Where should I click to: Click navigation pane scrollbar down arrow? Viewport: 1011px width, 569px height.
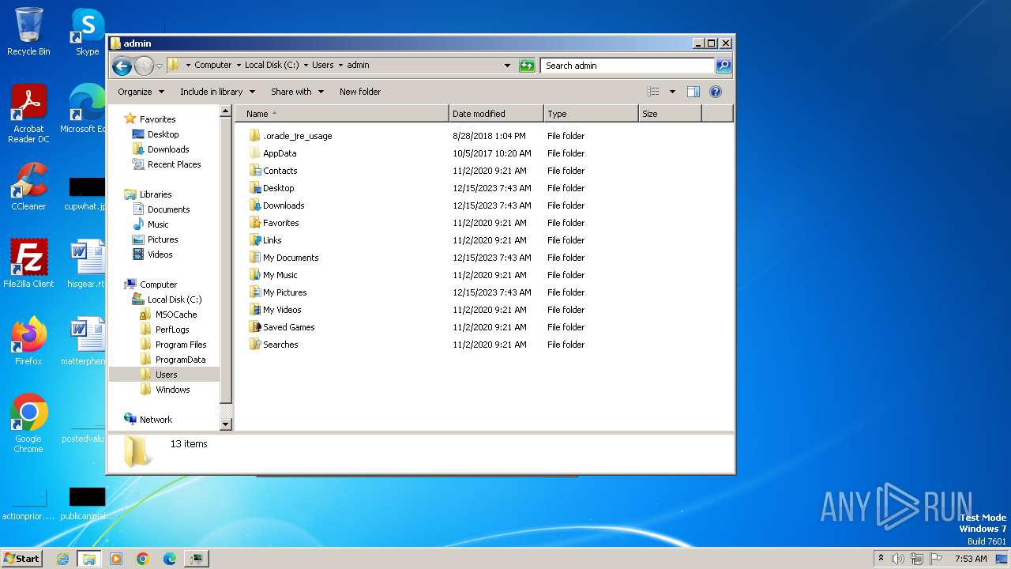[225, 424]
